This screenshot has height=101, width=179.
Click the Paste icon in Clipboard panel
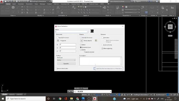(163, 8)
